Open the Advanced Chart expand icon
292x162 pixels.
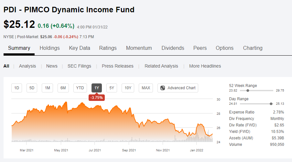pos(163,88)
